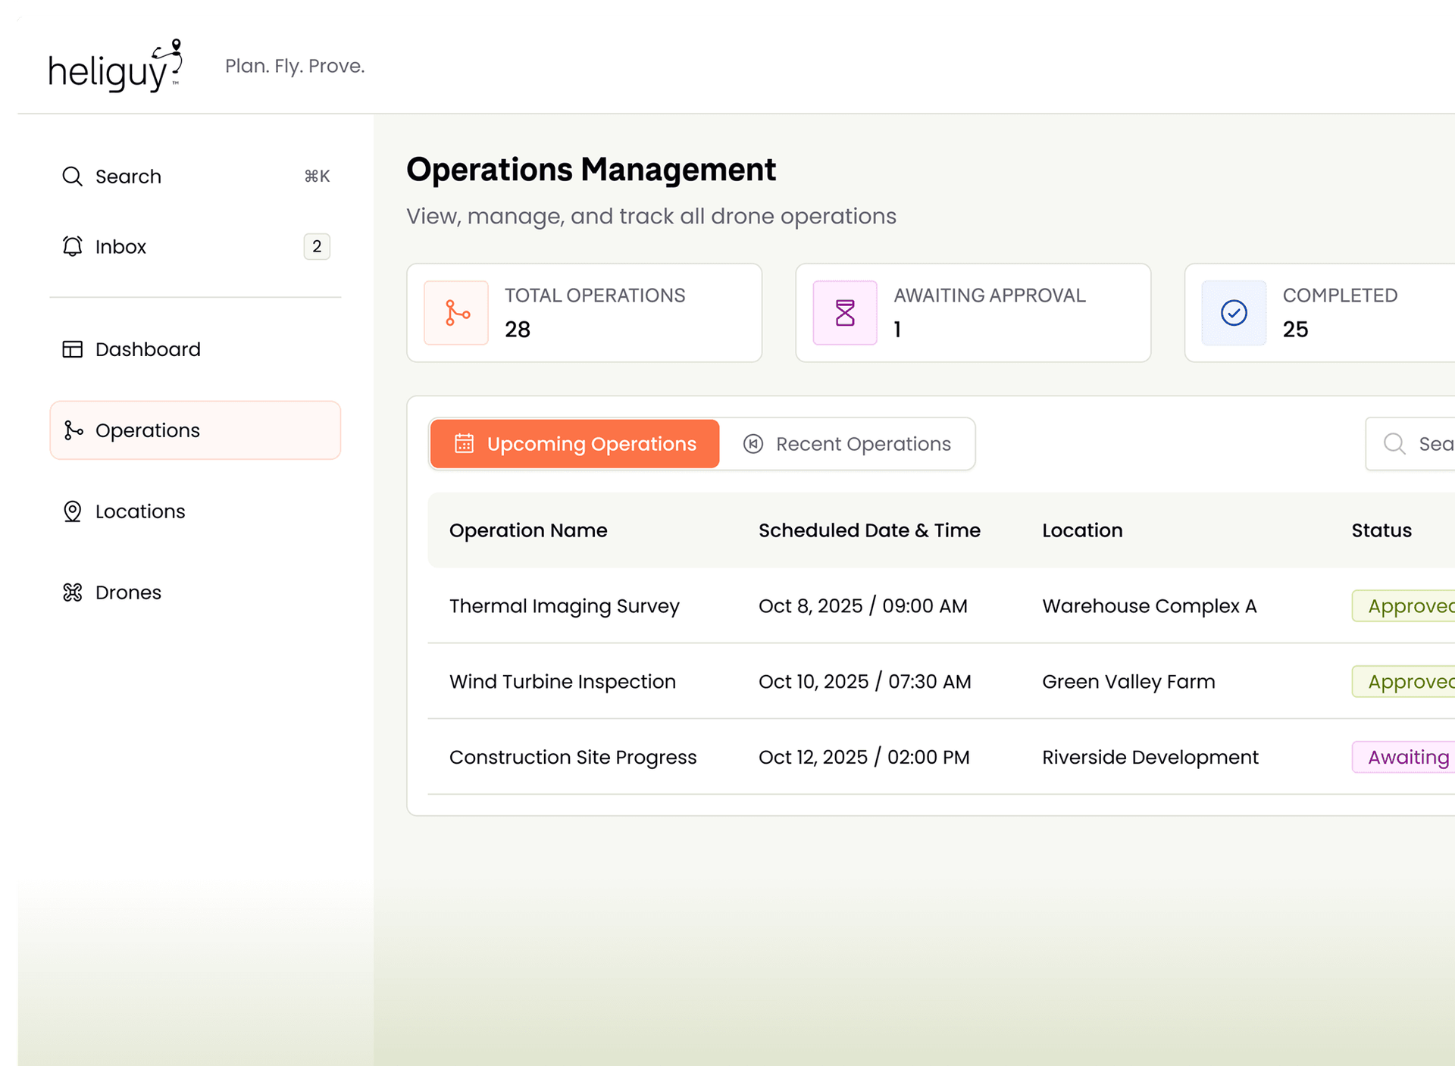
Task: Click the Awaiting status badge
Action: pos(1407,758)
